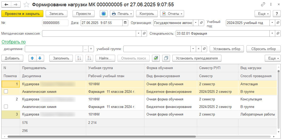Toggle mark checkbox for row 1
282x140 pixels.
(6, 92)
